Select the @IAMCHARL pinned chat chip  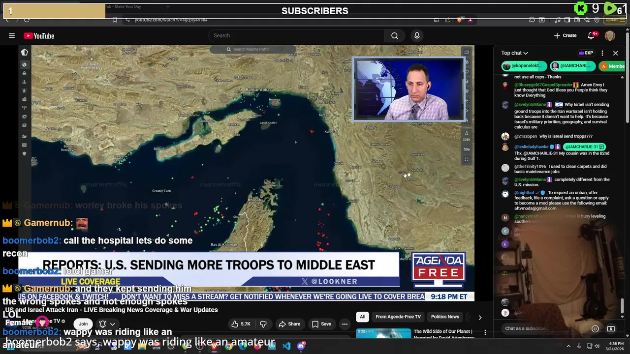point(572,66)
